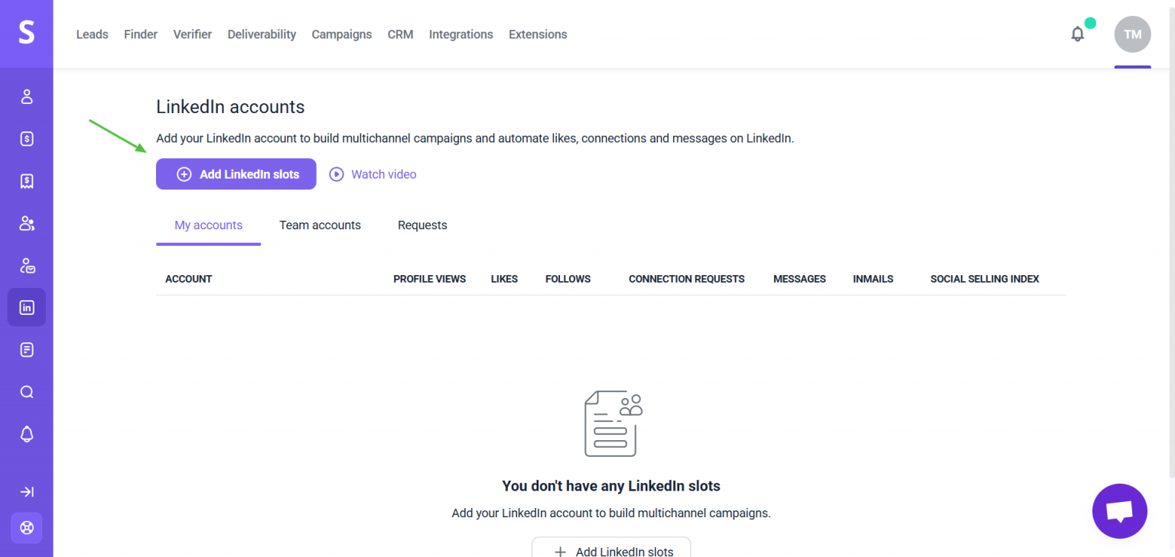This screenshot has height=557, width=1175.
Task: Click the LinkedIn accounts page heading
Action: 230,107
